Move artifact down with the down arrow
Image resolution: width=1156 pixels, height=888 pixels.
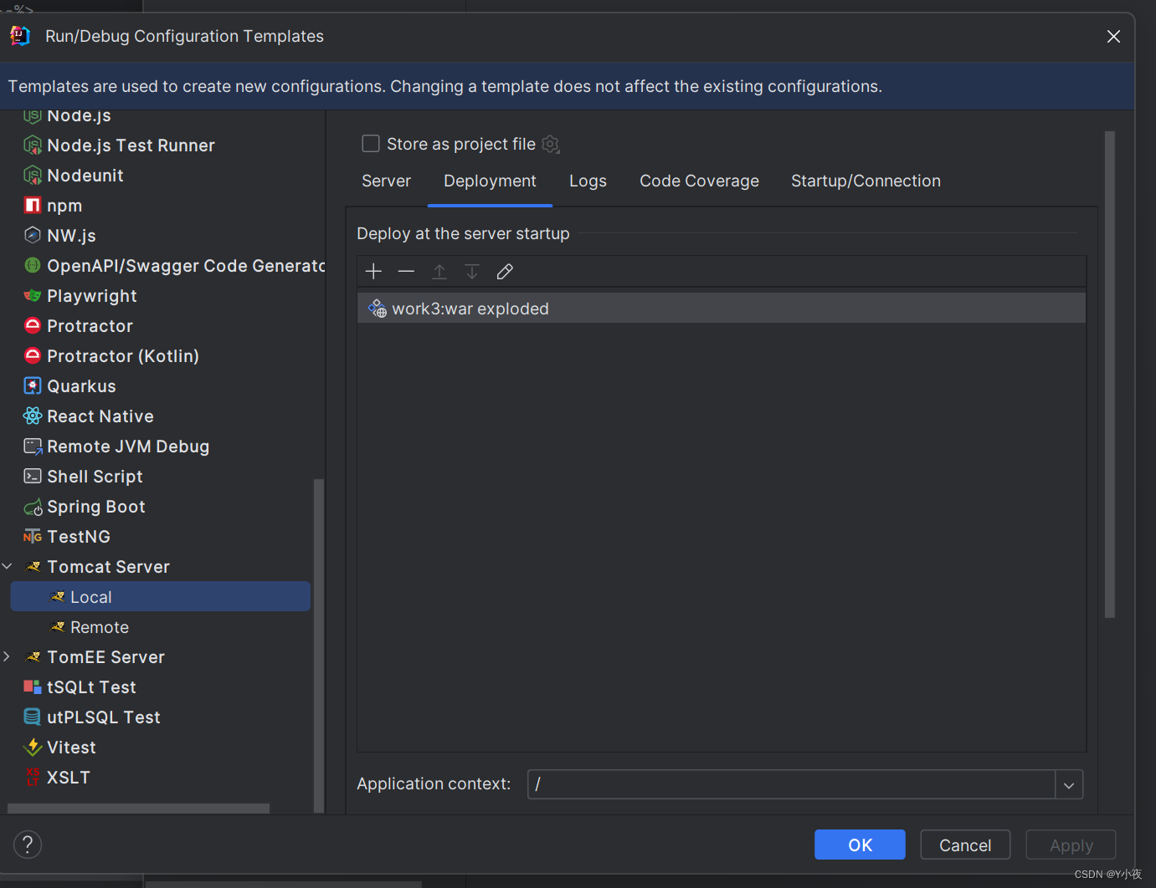[472, 271]
